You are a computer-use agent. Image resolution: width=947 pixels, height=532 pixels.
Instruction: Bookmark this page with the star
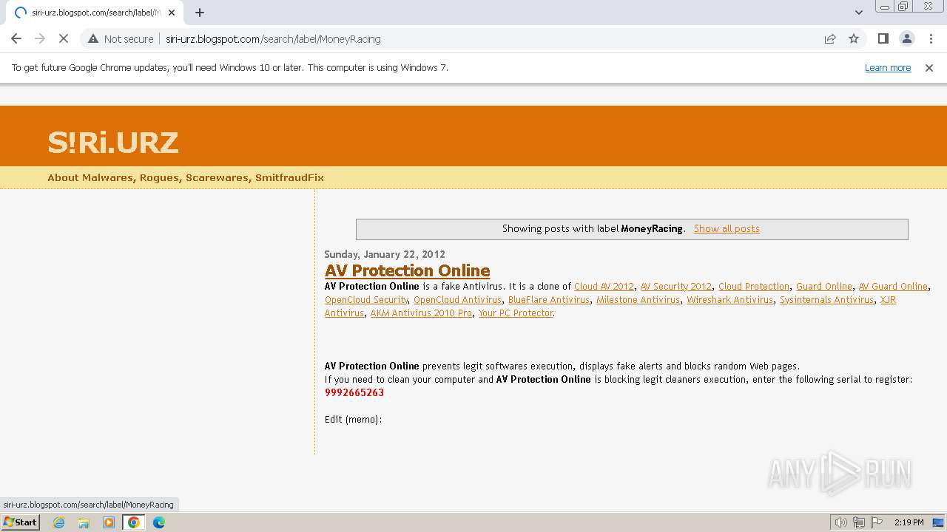tap(854, 38)
